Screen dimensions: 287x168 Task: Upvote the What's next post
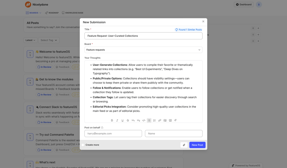point(30,164)
